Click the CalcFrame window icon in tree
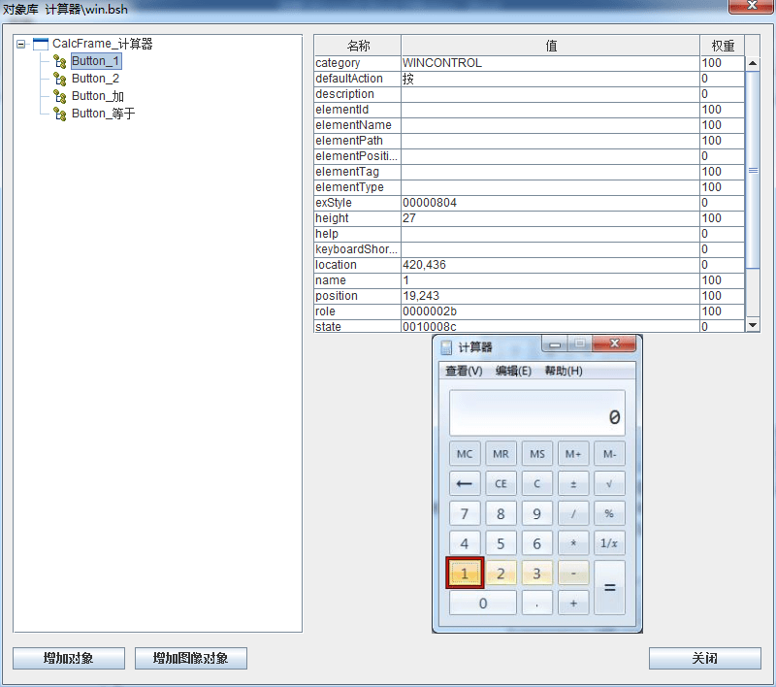The height and width of the screenshot is (687, 776). pyautogui.click(x=41, y=44)
